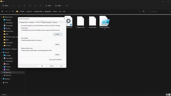Select the mongos.pdb file
171x96 pixels.
[93, 22]
